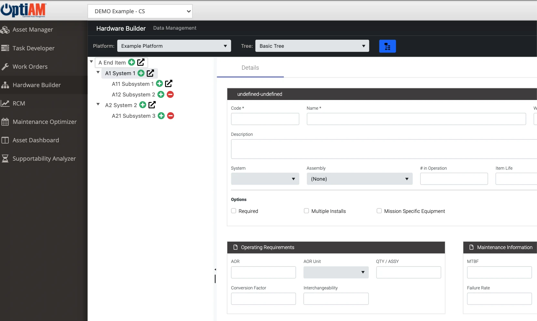Add item under A11 Subsystem 1
This screenshot has width=537, height=321.
[160, 84]
